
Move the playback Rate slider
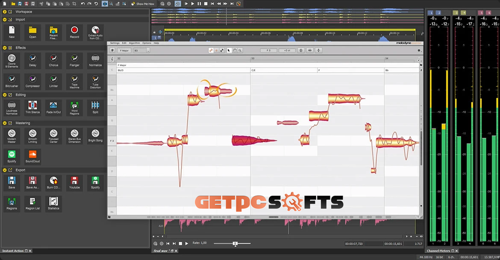235,243
